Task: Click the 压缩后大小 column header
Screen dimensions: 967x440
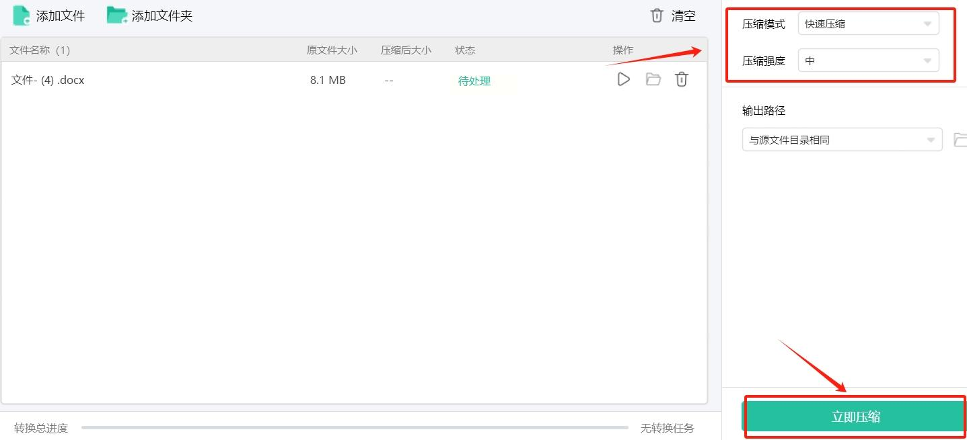Action: pos(406,50)
